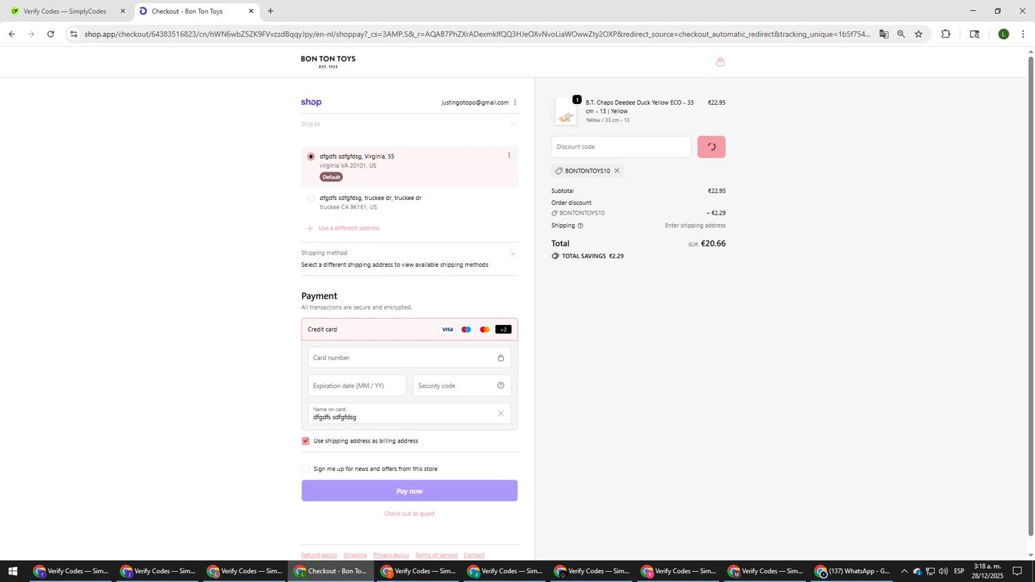Click the Bon Ton Toys header logo
Image resolution: width=1035 pixels, height=582 pixels.
(x=328, y=61)
